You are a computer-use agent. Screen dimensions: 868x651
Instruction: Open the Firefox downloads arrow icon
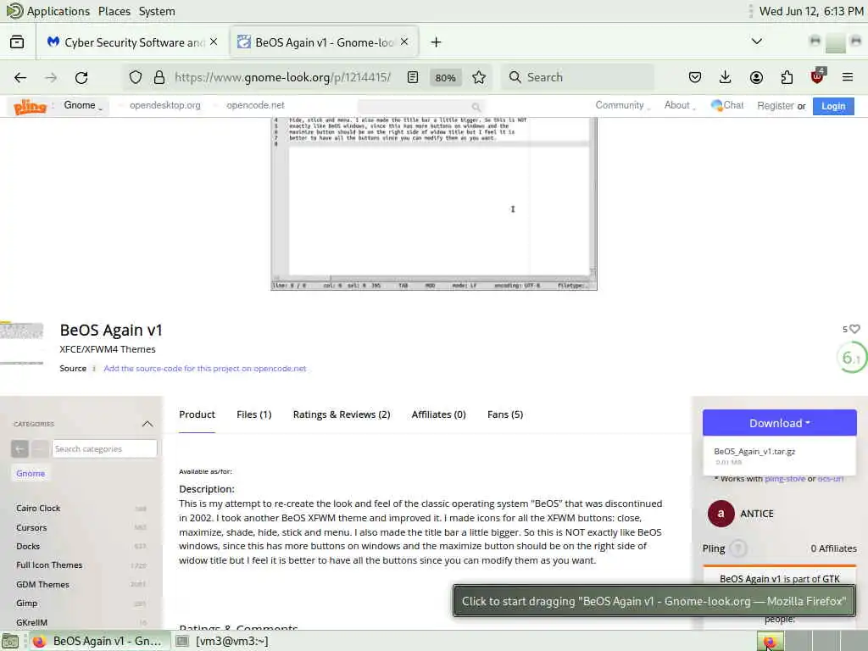pos(726,77)
